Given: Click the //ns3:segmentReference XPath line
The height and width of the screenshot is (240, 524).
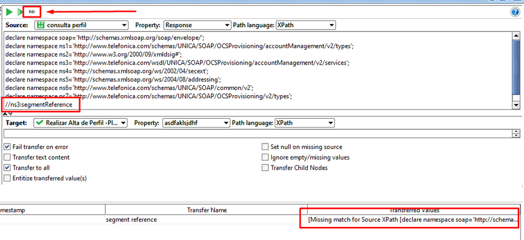Looking at the screenshot, I should point(38,105).
